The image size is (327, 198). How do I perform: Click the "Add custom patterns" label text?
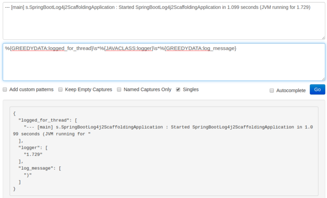(31, 90)
